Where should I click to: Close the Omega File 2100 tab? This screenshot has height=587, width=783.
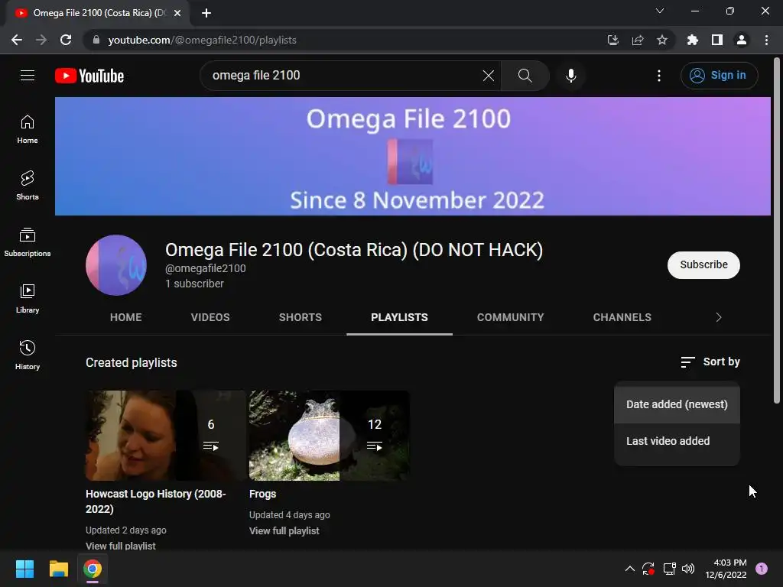pyautogui.click(x=177, y=13)
